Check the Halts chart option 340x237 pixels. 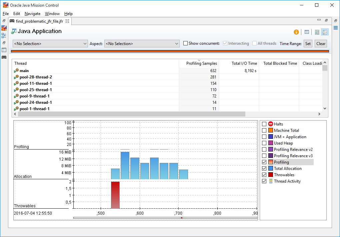coord(264,124)
